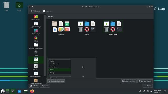
Task: Click the icon size slider track
Action: click(60, 77)
